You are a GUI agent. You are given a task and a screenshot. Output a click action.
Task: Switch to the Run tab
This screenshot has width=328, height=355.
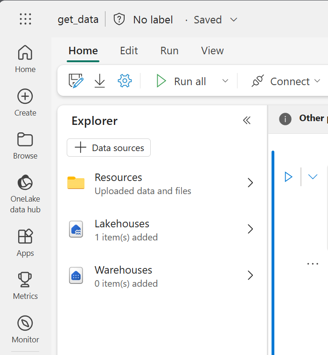(x=169, y=51)
